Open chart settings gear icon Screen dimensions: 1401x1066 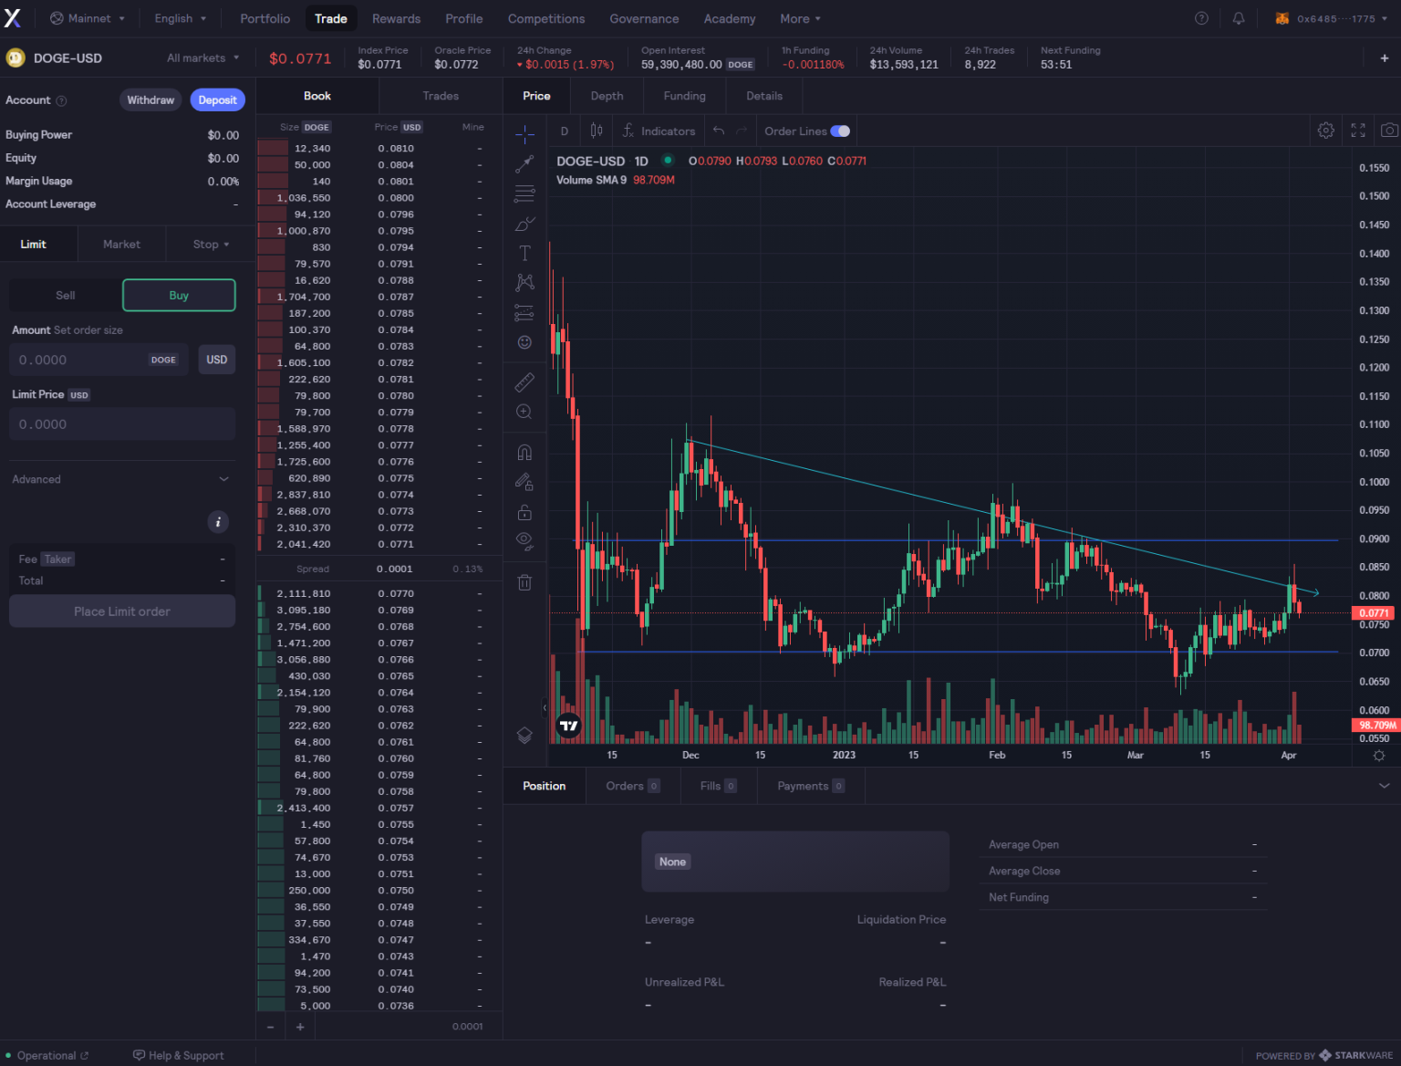(x=1326, y=131)
